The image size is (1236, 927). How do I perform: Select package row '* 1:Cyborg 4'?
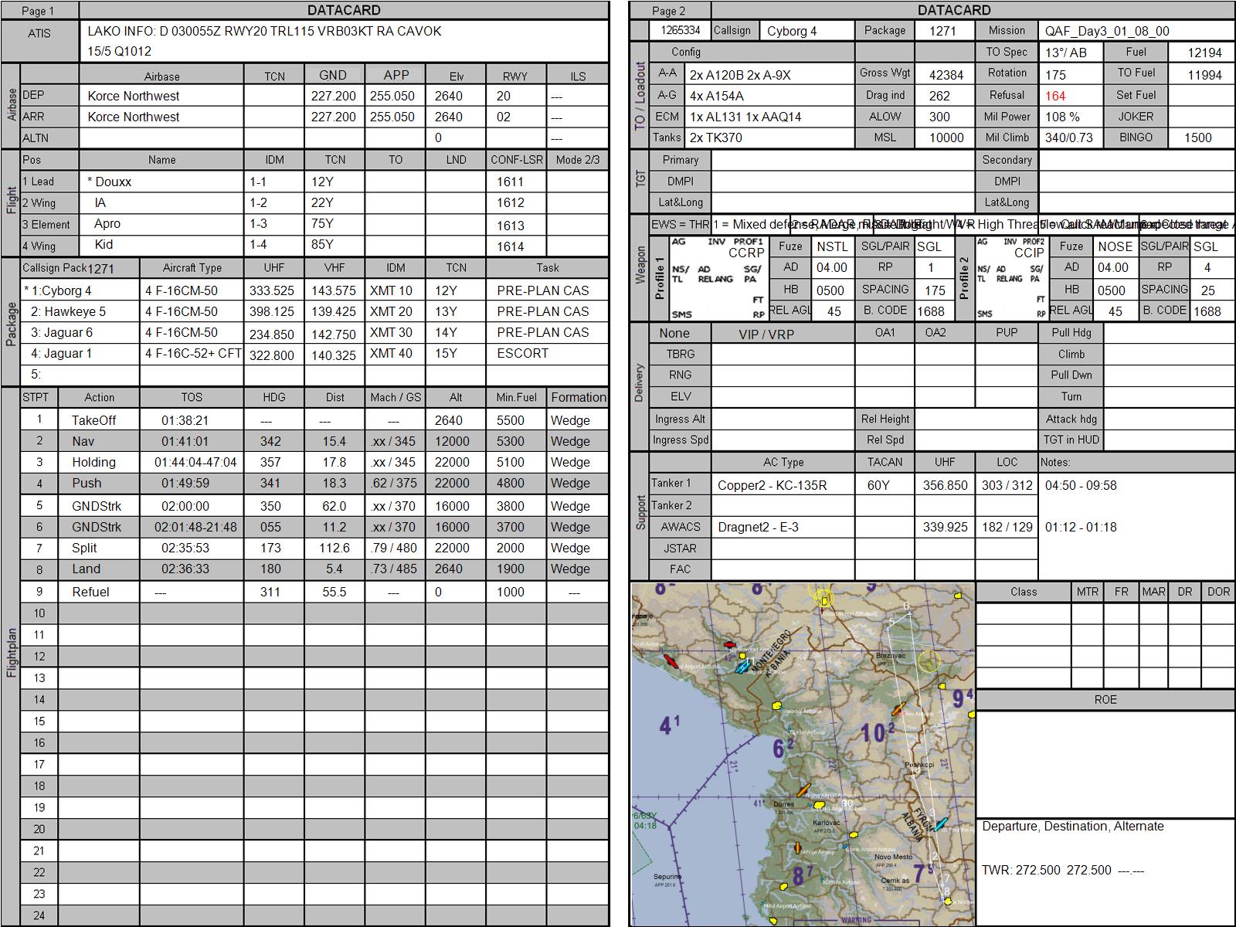click(x=58, y=291)
